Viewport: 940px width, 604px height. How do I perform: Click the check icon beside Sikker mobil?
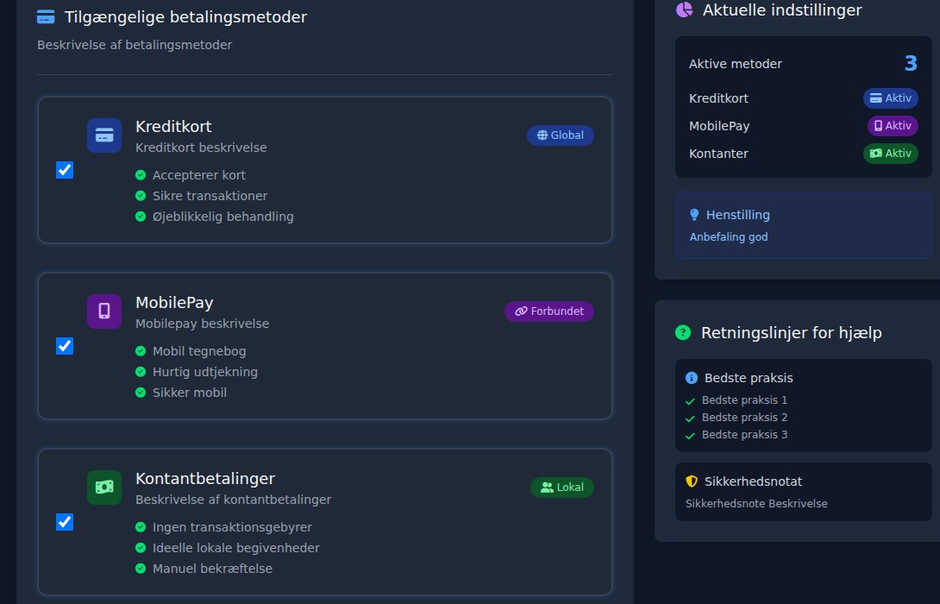click(x=141, y=393)
